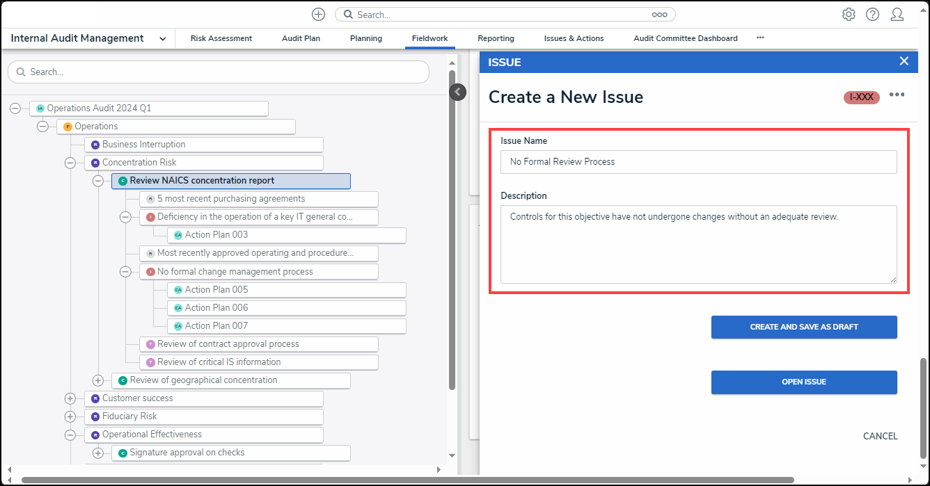
Task: Open the help question mark icon
Action: (x=872, y=15)
